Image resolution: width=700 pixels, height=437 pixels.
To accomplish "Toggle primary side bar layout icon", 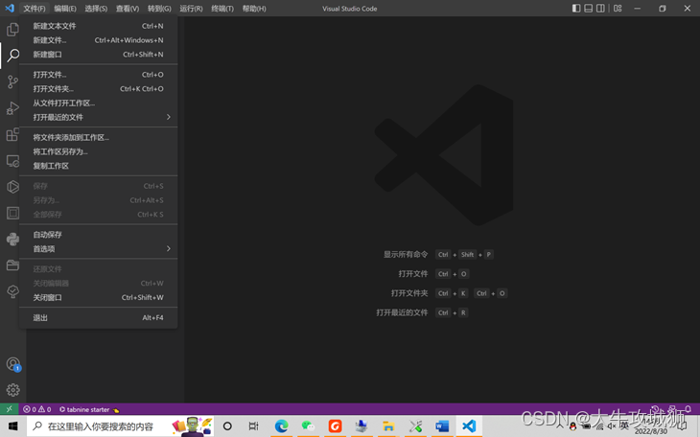I will [x=576, y=9].
